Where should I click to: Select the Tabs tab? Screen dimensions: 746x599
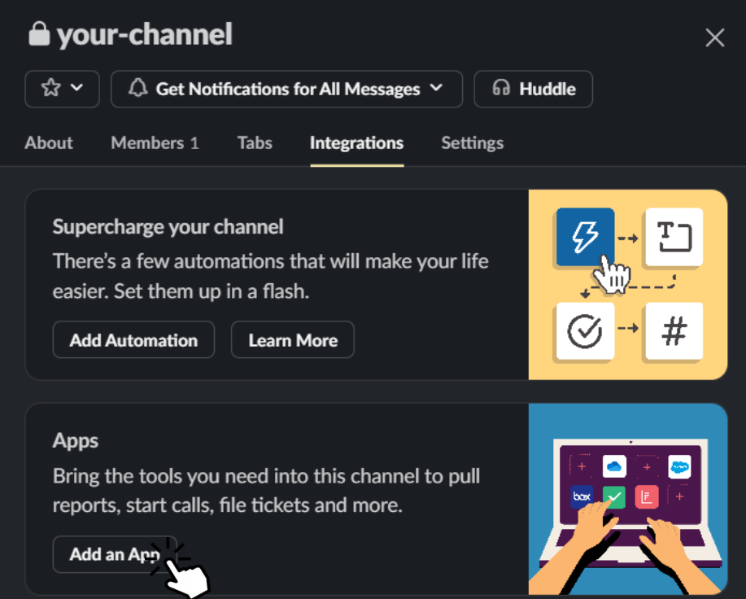click(255, 143)
